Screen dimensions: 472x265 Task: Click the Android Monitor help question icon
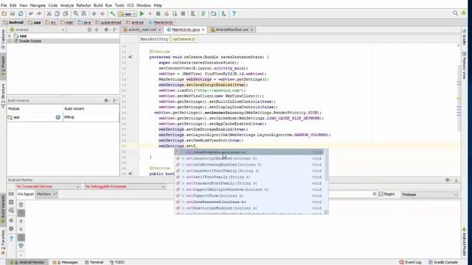(x=11, y=239)
